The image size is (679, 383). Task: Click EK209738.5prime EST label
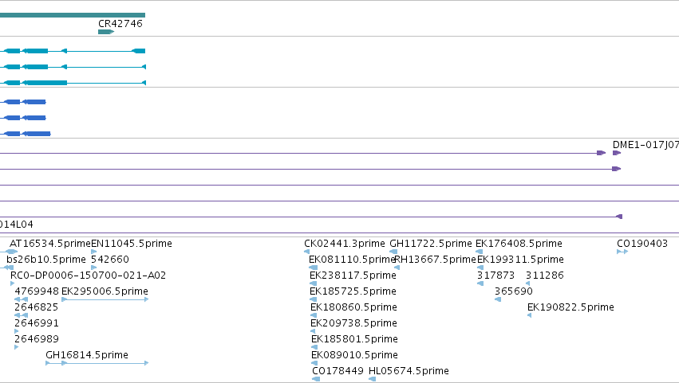click(x=353, y=323)
